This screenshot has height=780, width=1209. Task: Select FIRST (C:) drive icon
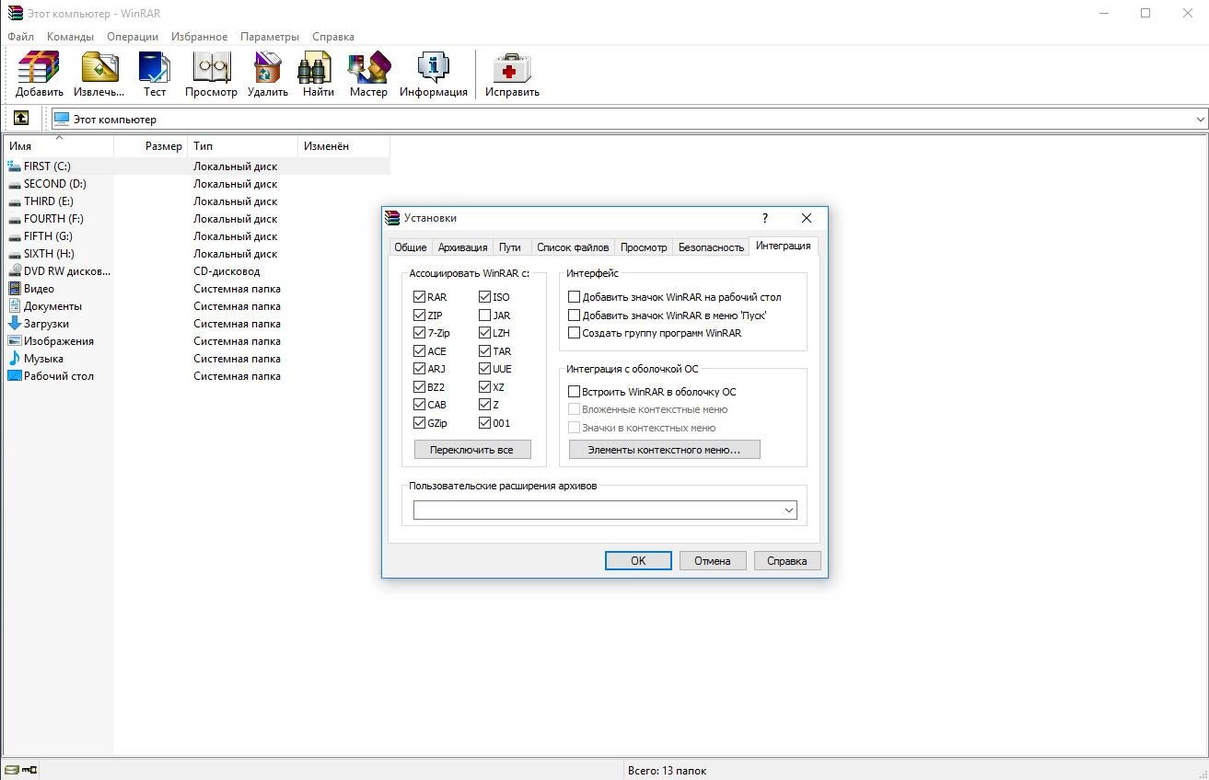coord(14,166)
